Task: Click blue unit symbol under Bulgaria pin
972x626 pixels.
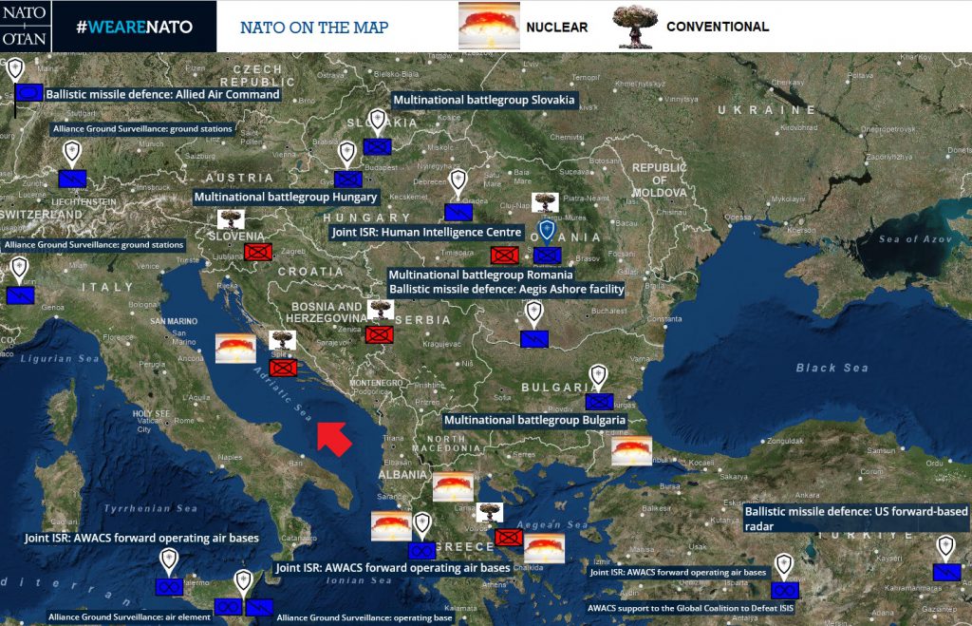Action: 600,402
